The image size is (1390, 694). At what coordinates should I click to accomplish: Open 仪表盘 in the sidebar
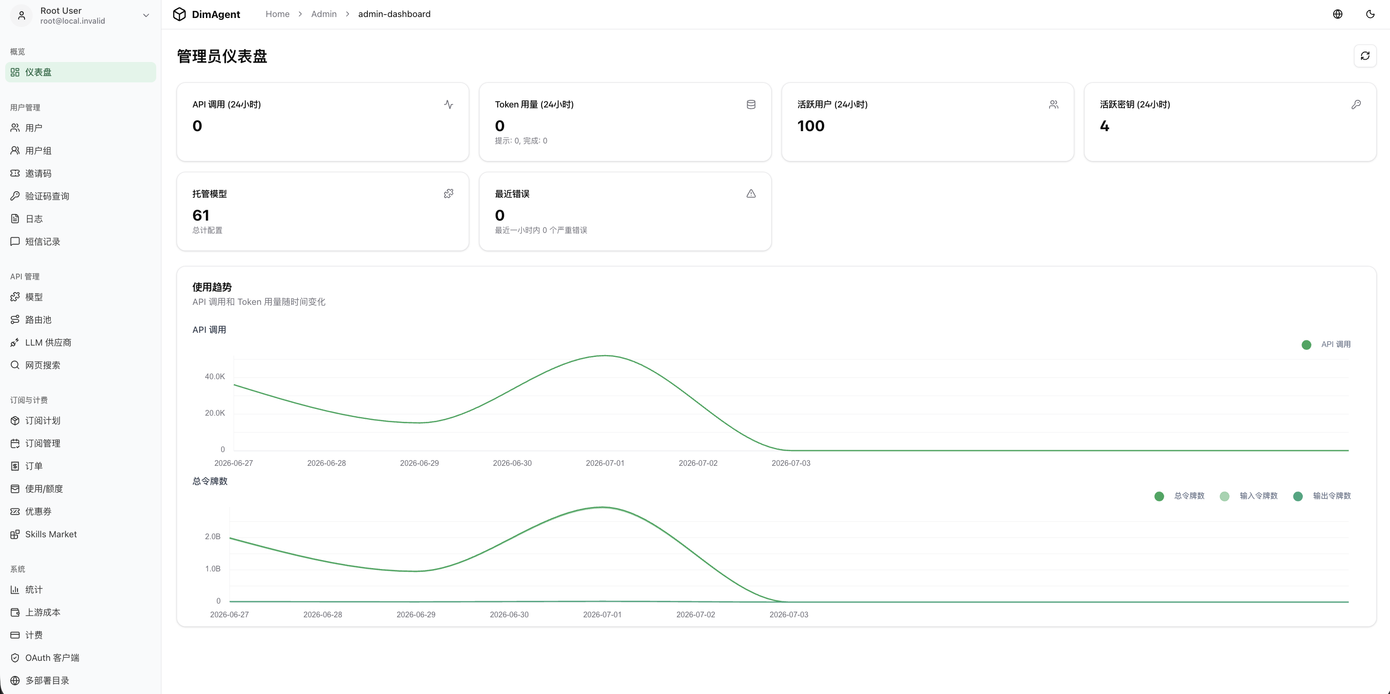(x=80, y=72)
